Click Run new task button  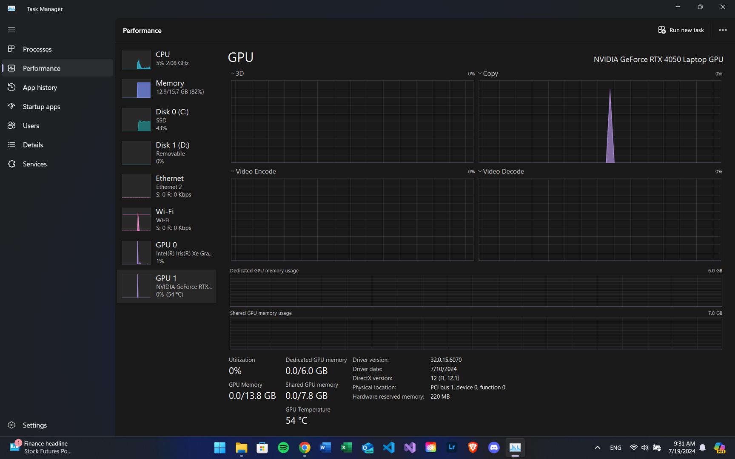[681, 30]
